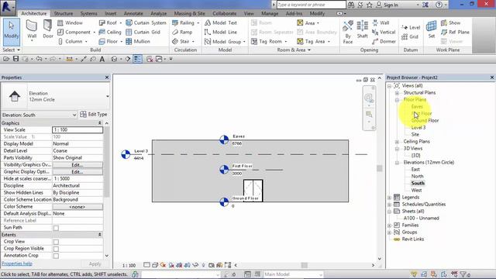Select the Dormer opening tool
Screen dimensions: 496x279
pos(384,41)
